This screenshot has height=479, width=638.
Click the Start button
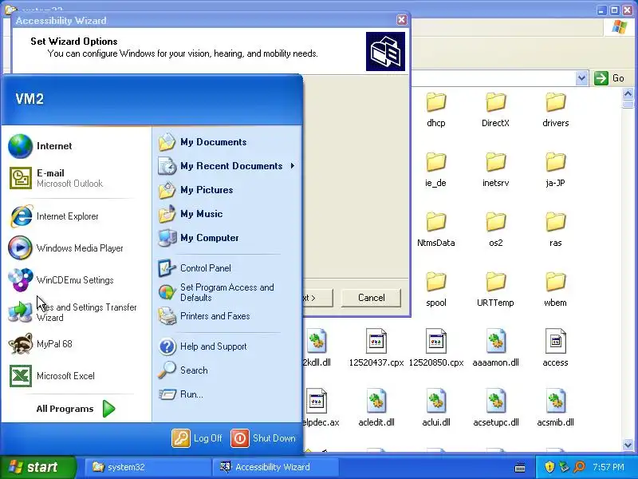(38, 467)
